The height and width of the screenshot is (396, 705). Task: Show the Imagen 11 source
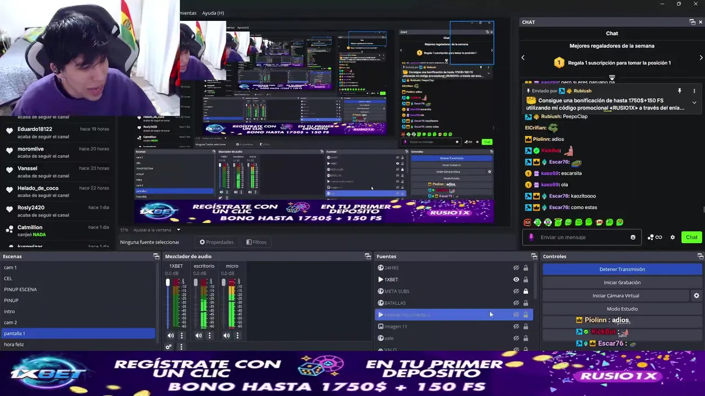[x=516, y=326]
